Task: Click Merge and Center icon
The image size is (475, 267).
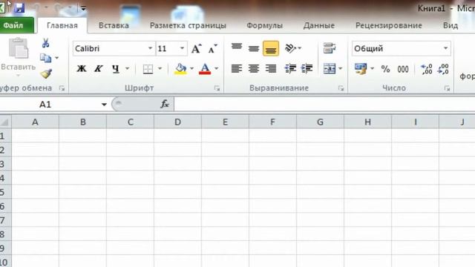Action: pyautogui.click(x=330, y=69)
